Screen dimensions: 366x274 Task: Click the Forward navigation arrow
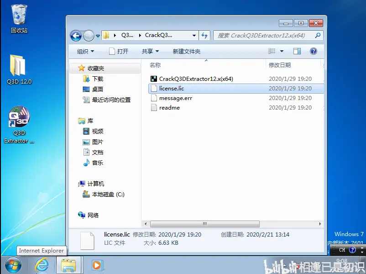click(89, 36)
